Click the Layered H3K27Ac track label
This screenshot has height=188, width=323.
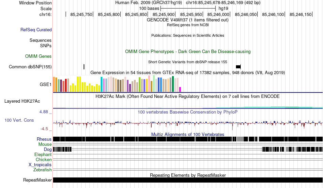[x=22, y=101]
